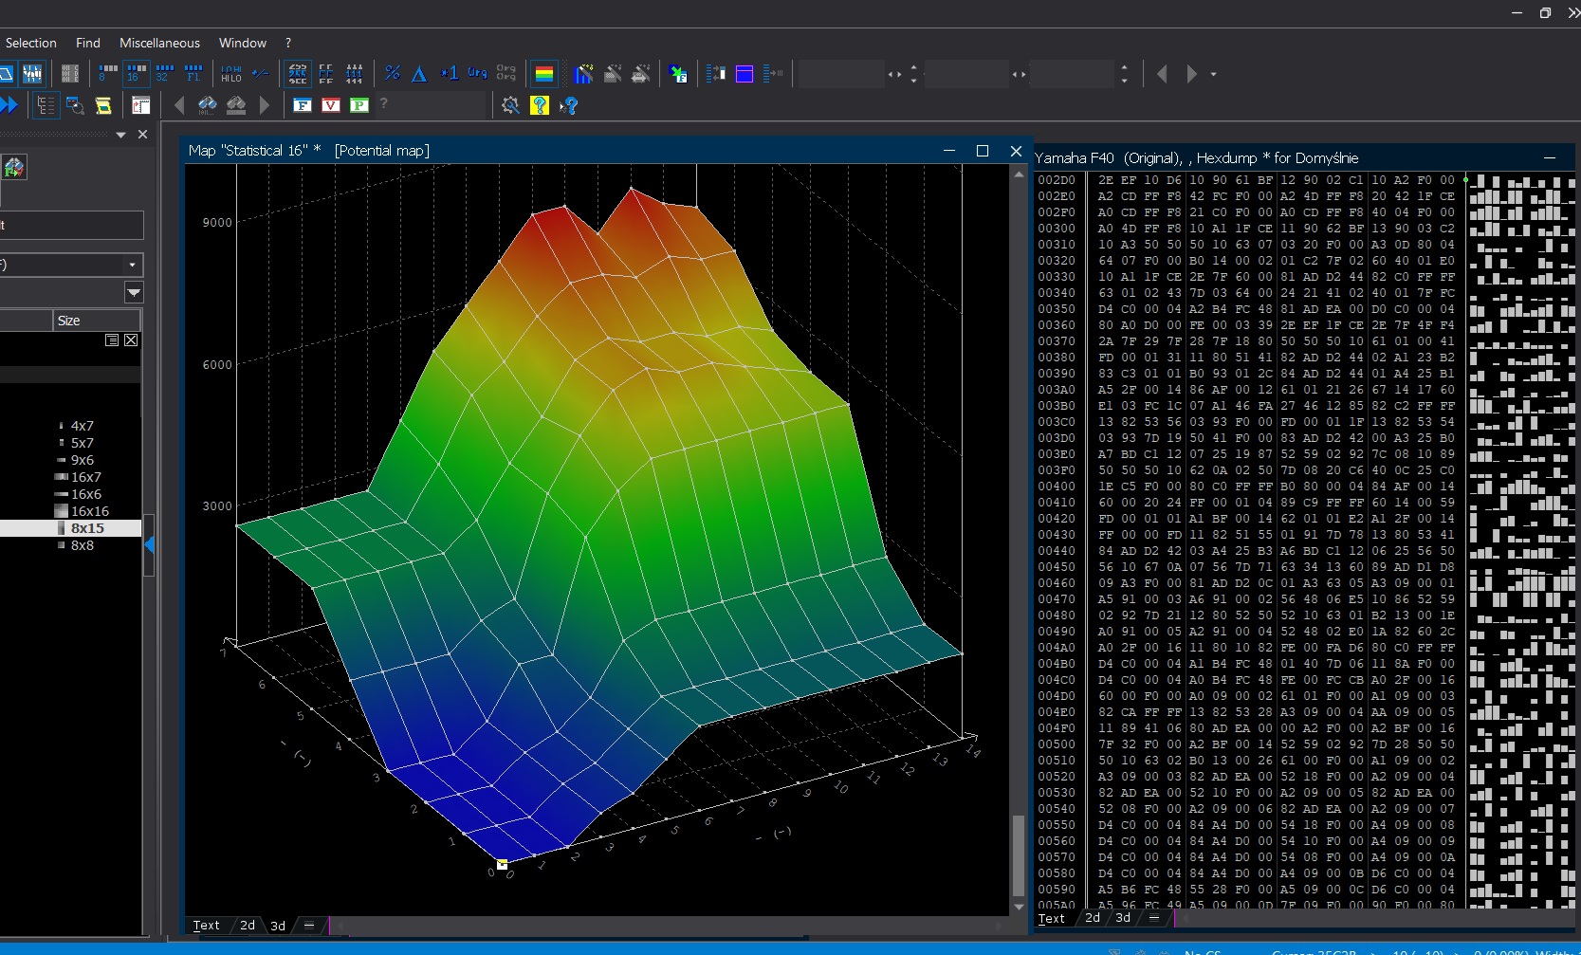Screen dimensions: 1581x955
Task: Toggle the project tree view button
Action: (x=46, y=105)
